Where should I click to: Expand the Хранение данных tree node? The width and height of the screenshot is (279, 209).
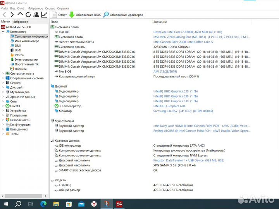pos(3,97)
